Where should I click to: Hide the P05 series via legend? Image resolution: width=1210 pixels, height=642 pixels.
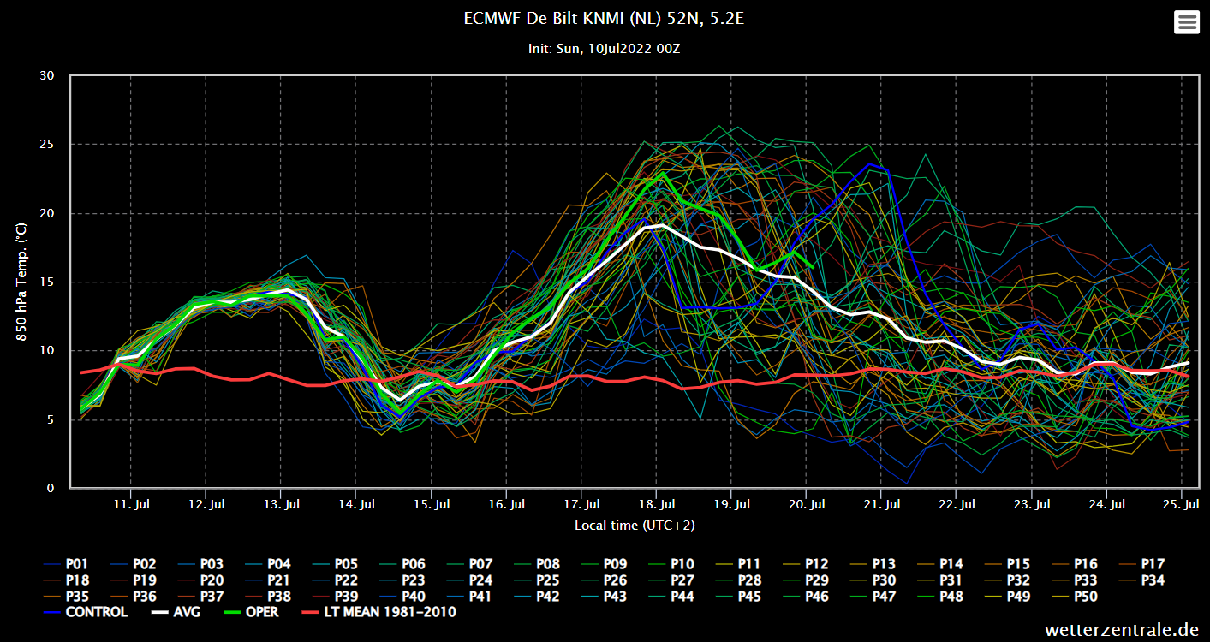(334, 564)
